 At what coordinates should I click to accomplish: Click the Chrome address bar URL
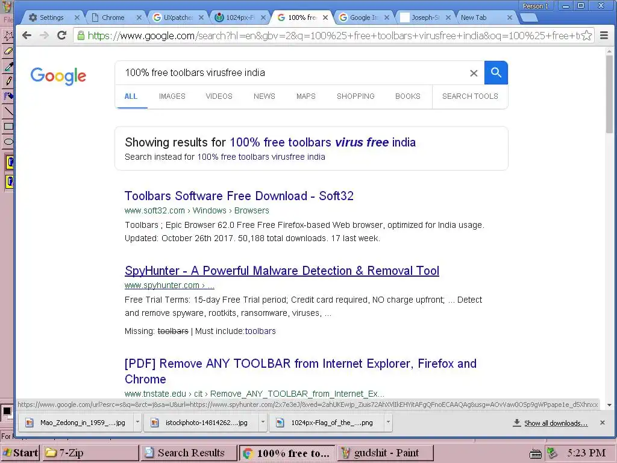(x=334, y=36)
